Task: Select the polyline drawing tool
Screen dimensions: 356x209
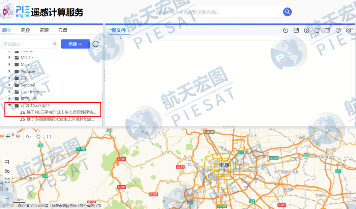Action: coord(28,136)
